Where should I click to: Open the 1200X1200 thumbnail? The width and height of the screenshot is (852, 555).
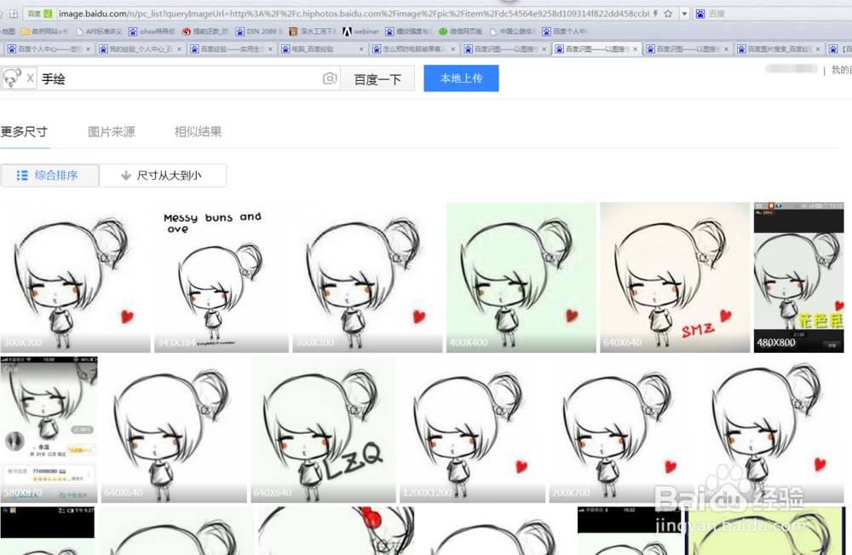point(472,430)
